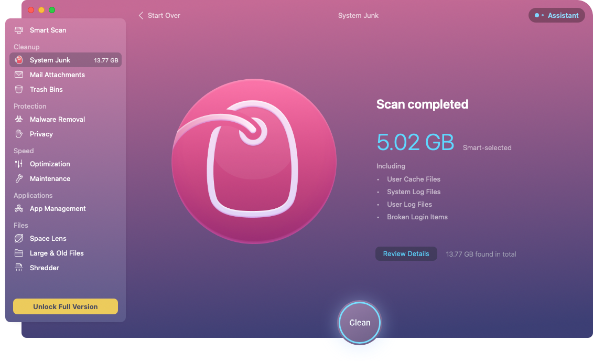The width and height of the screenshot is (593, 361).
Task: Click the yellow minimize window button
Action: coord(41,10)
